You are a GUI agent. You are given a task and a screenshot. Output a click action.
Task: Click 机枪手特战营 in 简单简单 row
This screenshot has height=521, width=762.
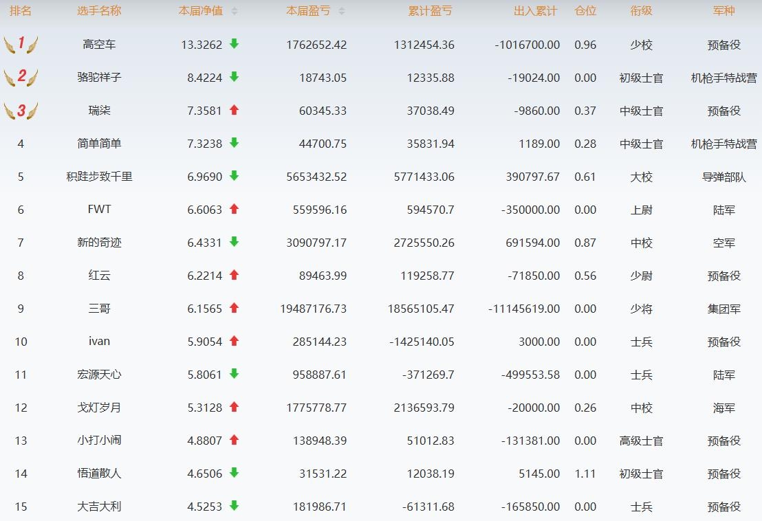[723, 144]
